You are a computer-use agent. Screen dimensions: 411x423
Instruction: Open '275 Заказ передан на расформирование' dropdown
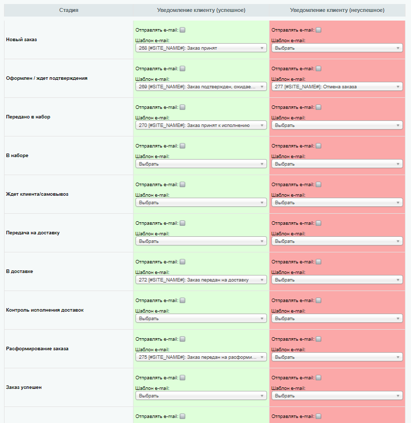point(201,357)
